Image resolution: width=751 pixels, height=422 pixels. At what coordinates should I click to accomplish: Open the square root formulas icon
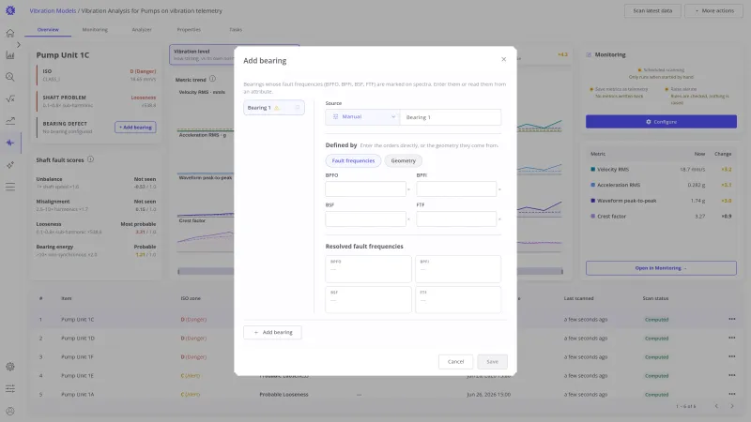[10, 98]
